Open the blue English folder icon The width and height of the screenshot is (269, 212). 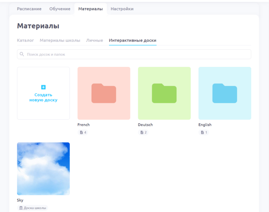click(225, 93)
